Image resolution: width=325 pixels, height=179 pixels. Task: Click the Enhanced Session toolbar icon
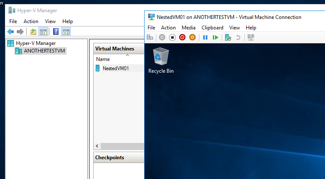pyautogui.click(x=251, y=37)
